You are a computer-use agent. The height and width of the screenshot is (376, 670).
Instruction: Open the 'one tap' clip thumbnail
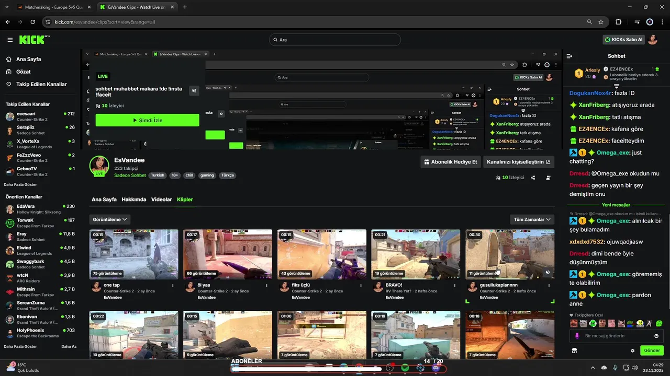133,254
